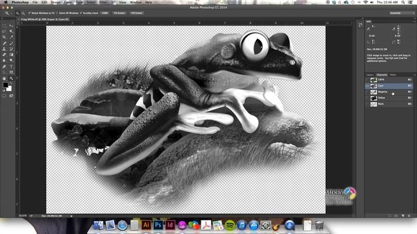Viewport: 417px width, 234px height.
Task: Open the Info panel flyout menu
Action: click(414, 21)
